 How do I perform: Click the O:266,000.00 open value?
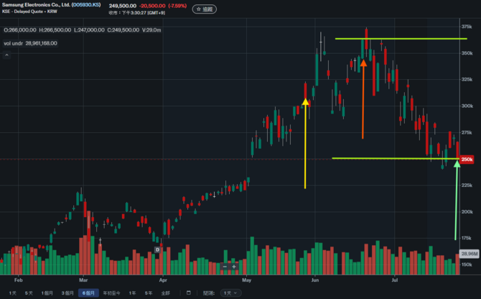20,30
